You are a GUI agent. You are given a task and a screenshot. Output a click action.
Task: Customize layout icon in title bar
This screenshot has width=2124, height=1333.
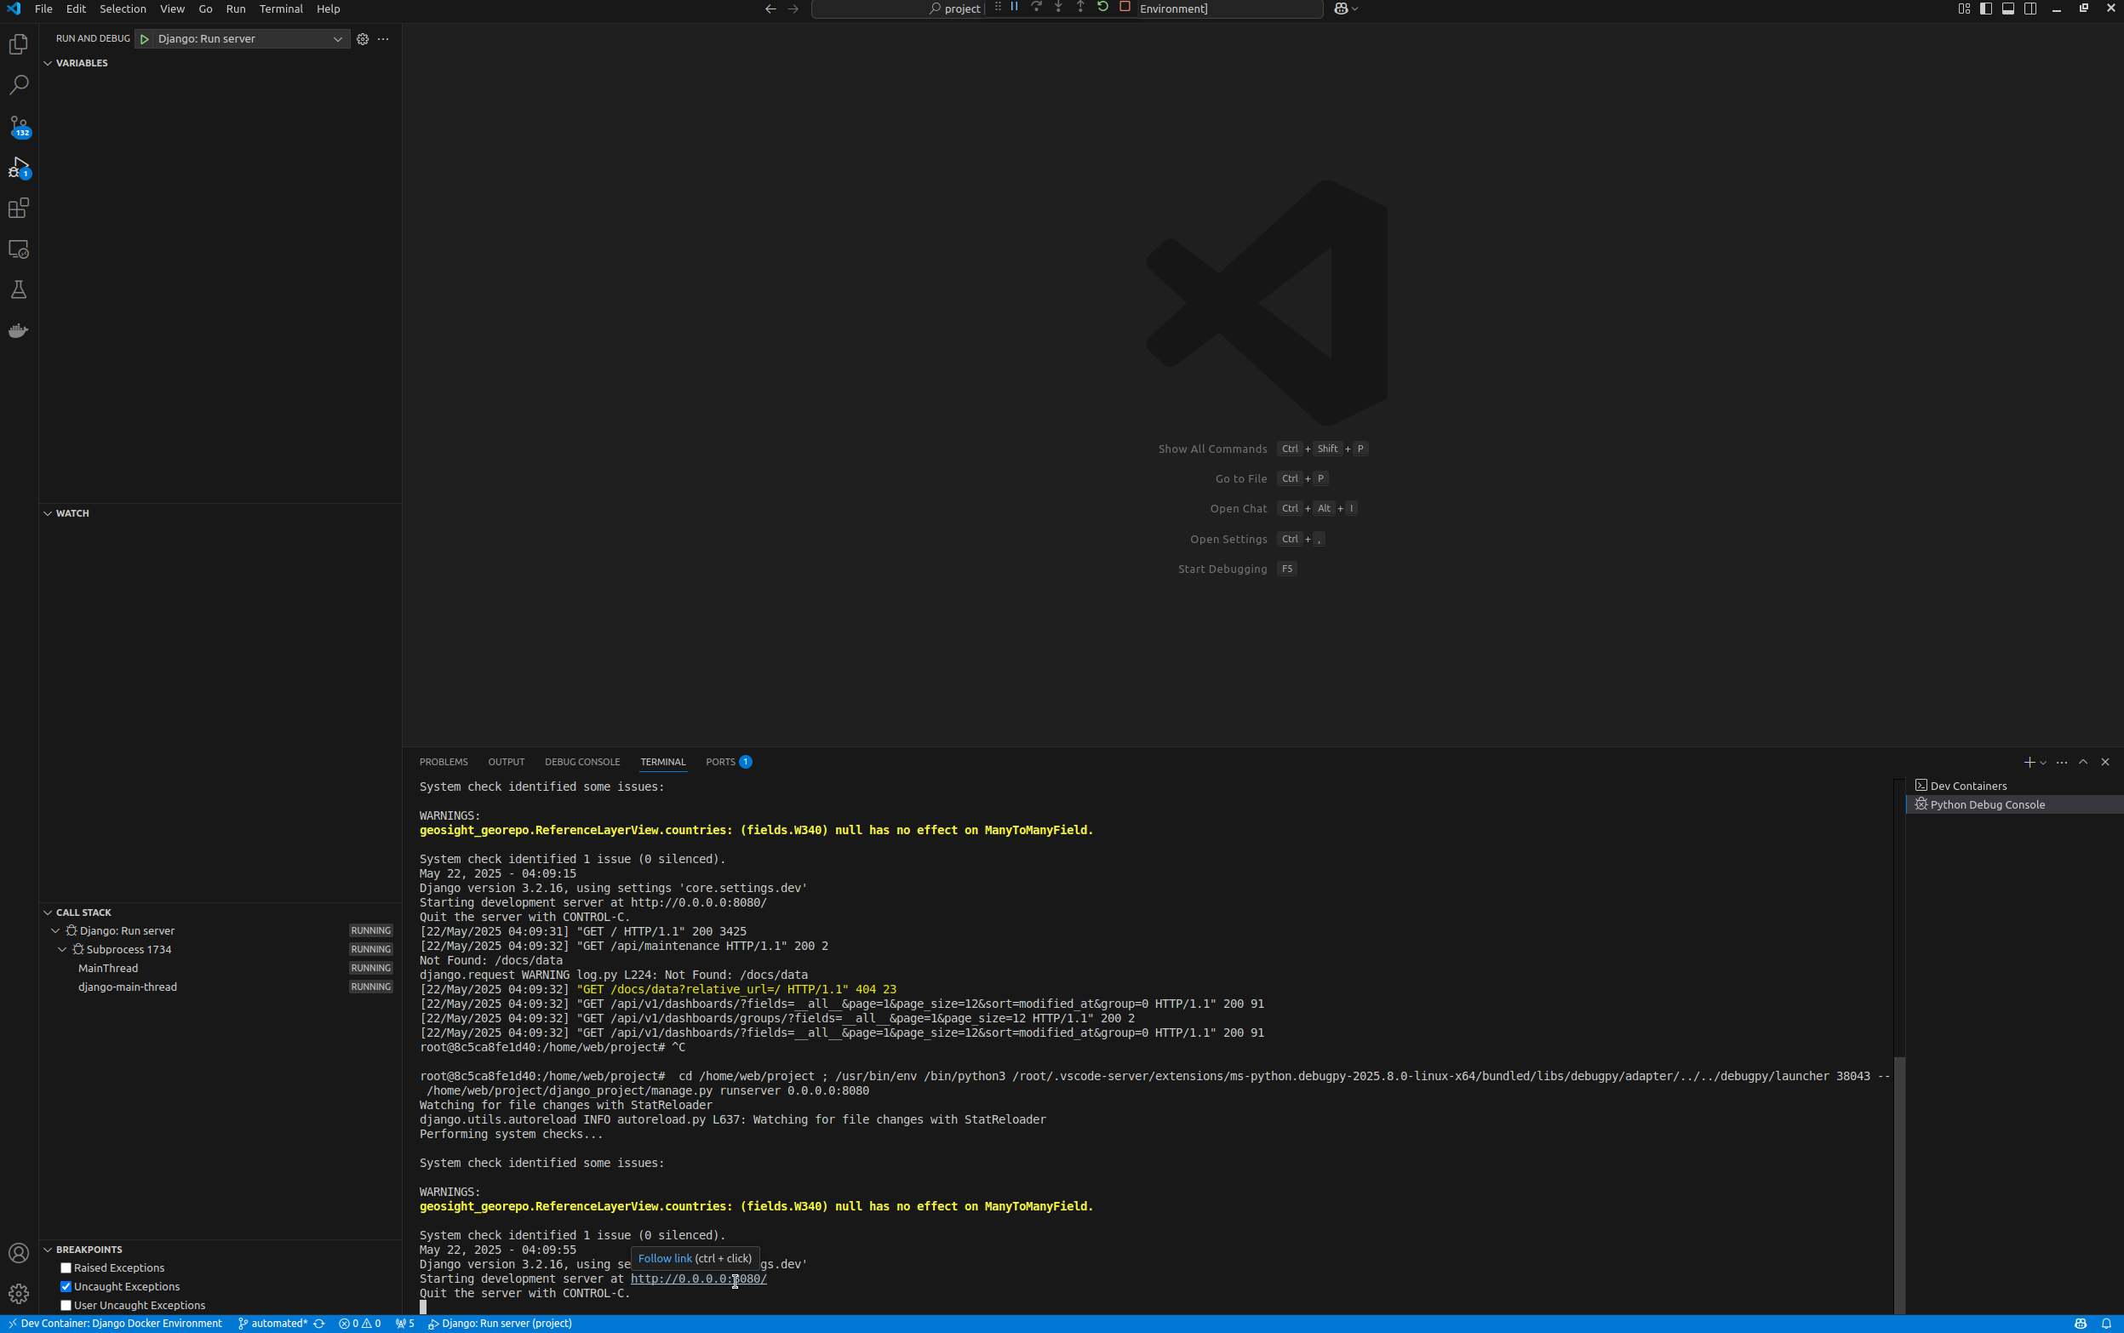click(1964, 9)
